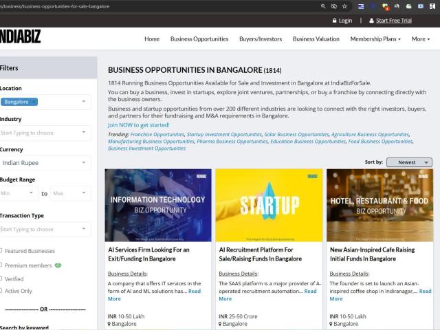Open Franchise Opportunities trending link
Viewport: 440px width, 330px height.
pos(157,135)
